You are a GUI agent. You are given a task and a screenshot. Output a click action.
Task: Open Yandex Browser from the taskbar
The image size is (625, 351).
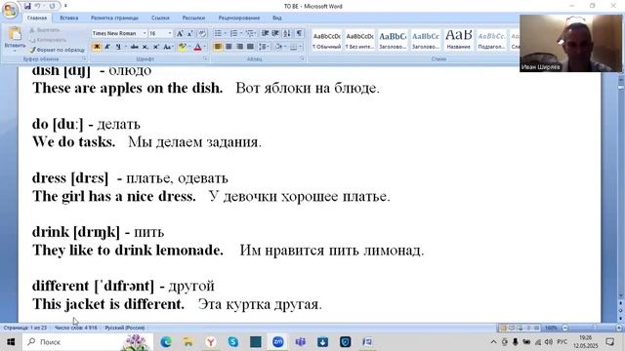point(211,341)
